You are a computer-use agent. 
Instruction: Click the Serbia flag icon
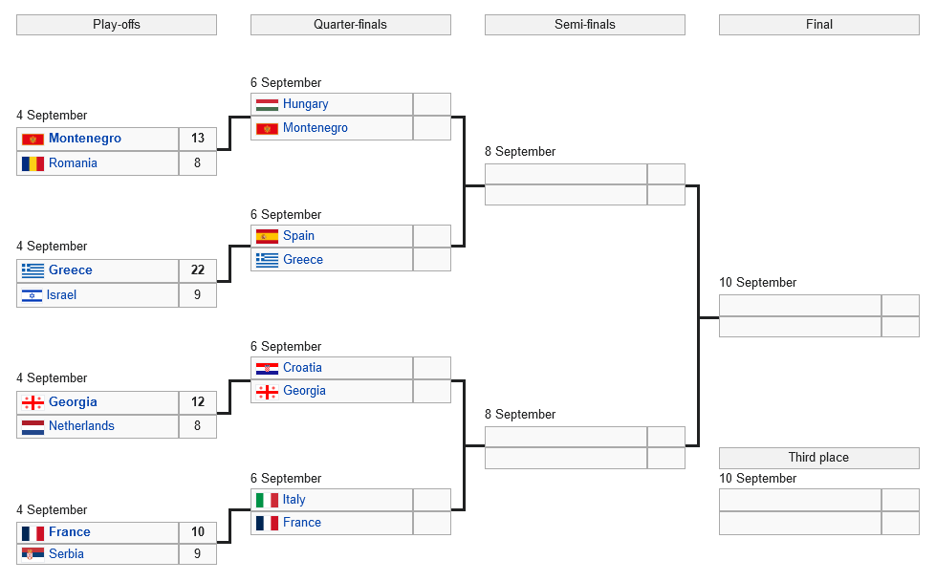point(33,554)
